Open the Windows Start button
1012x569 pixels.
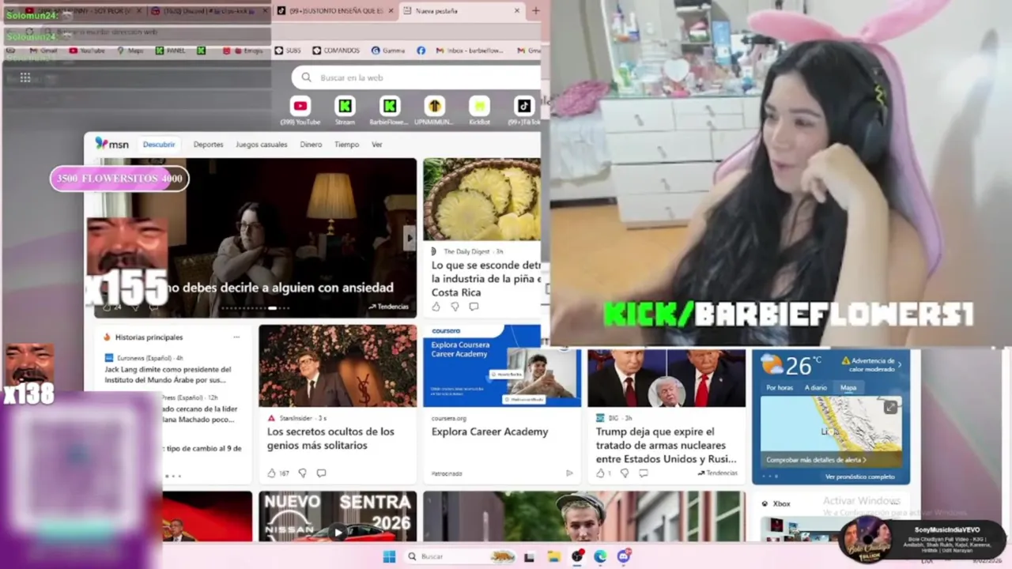(x=389, y=556)
